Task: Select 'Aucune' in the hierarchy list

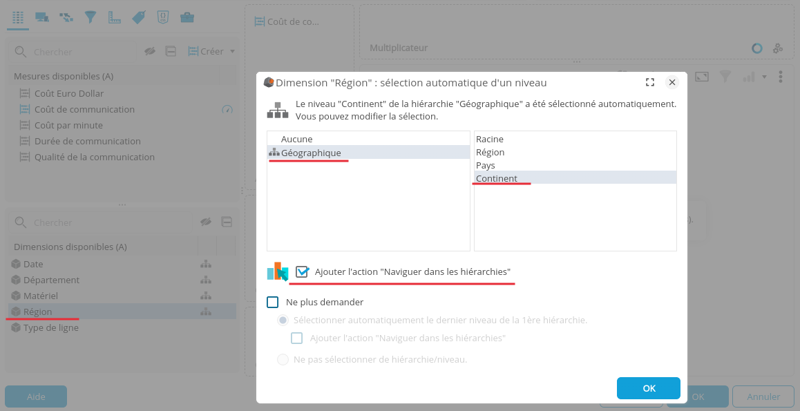Action: coord(296,140)
